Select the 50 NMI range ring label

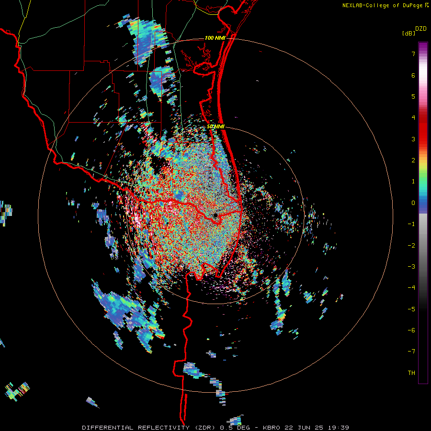coord(216,127)
